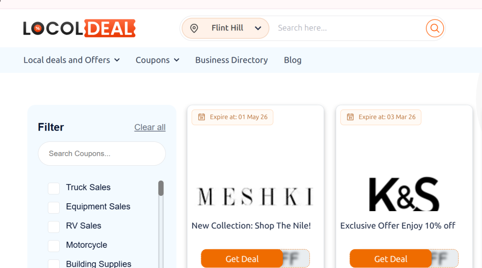This screenshot has height=268, width=482.
Task: Click the calendar icon on the MESHKI expiry badge
Action: [201, 117]
